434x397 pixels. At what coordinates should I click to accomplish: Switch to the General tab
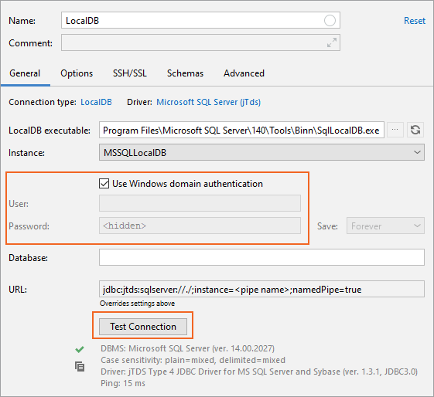point(25,73)
